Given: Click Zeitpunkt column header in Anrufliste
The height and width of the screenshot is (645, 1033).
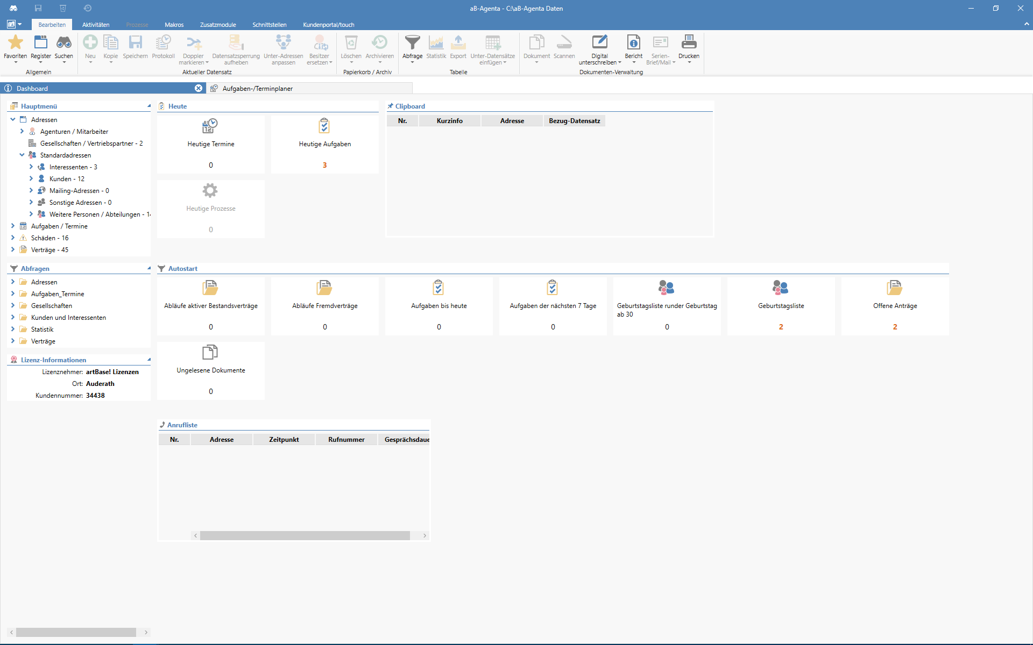Looking at the screenshot, I should 284,440.
